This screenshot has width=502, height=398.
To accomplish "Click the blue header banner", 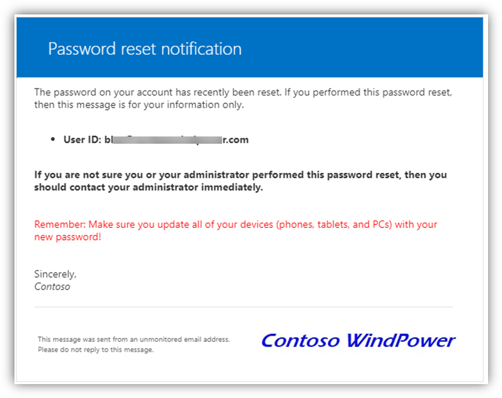I will (250, 47).
